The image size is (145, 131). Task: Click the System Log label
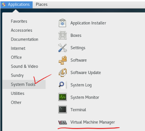(81, 85)
